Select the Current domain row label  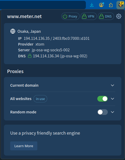pyautogui.click(x=24, y=85)
